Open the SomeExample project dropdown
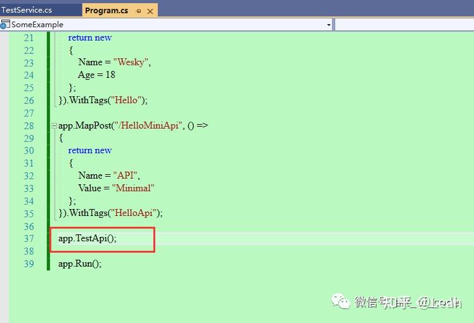 point(329,25)
